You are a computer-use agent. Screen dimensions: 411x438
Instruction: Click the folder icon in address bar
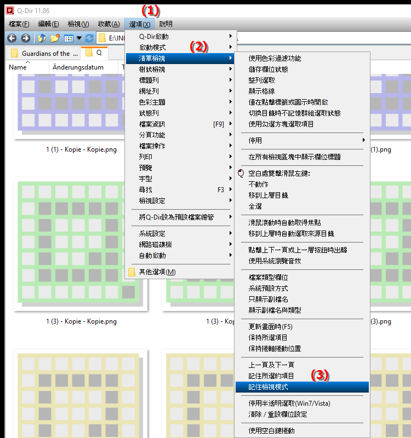tap(102, 38)
